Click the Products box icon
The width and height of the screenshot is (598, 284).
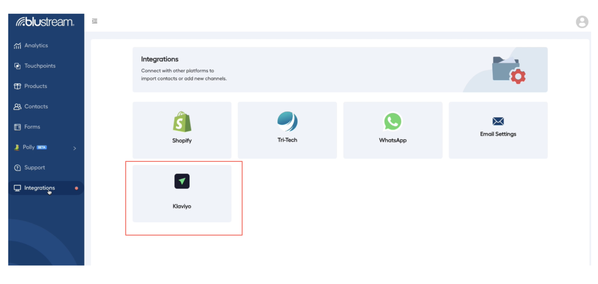pos(18,86)
